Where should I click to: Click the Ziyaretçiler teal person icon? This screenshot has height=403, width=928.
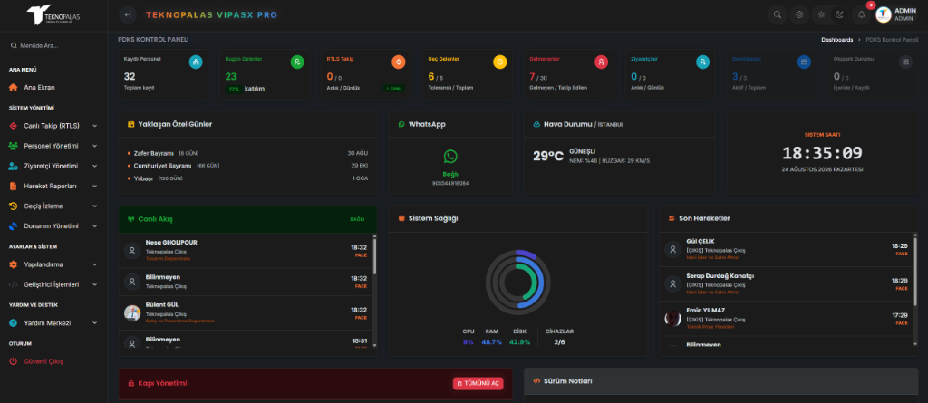coord(702,62)
